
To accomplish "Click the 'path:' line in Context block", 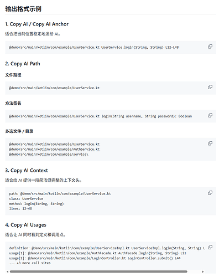I will [x=60, y=194].
